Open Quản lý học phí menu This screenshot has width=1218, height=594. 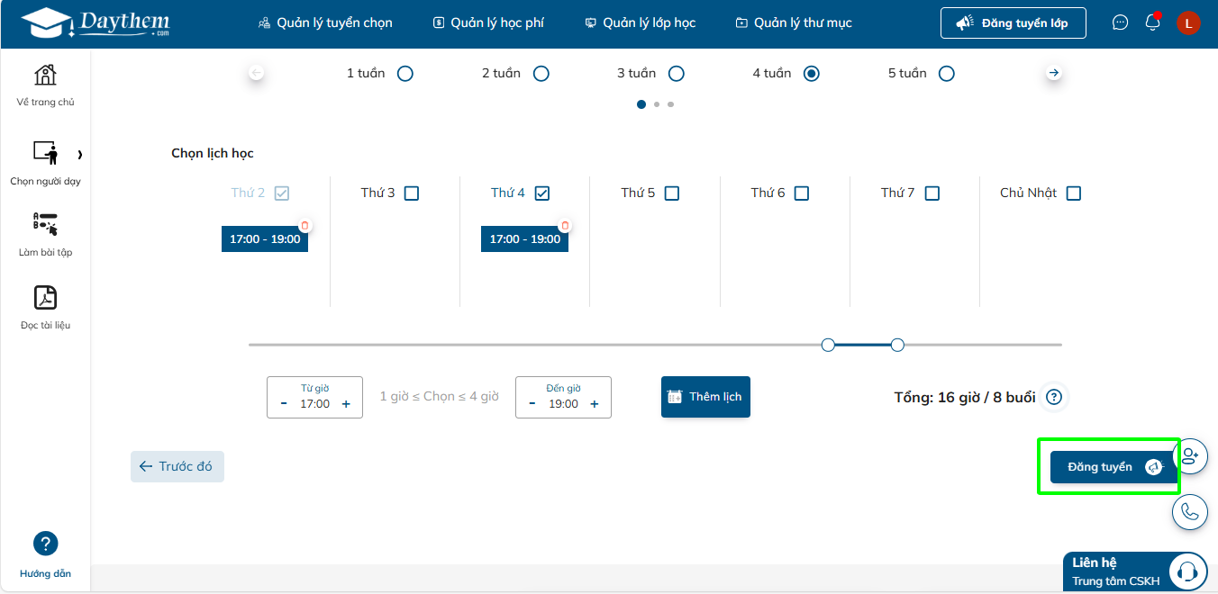[488, 22]
